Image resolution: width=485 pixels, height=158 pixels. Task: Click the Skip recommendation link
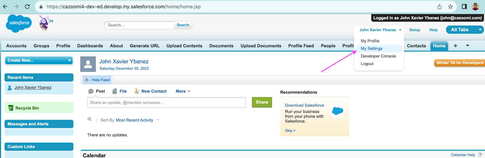point(290,131)
